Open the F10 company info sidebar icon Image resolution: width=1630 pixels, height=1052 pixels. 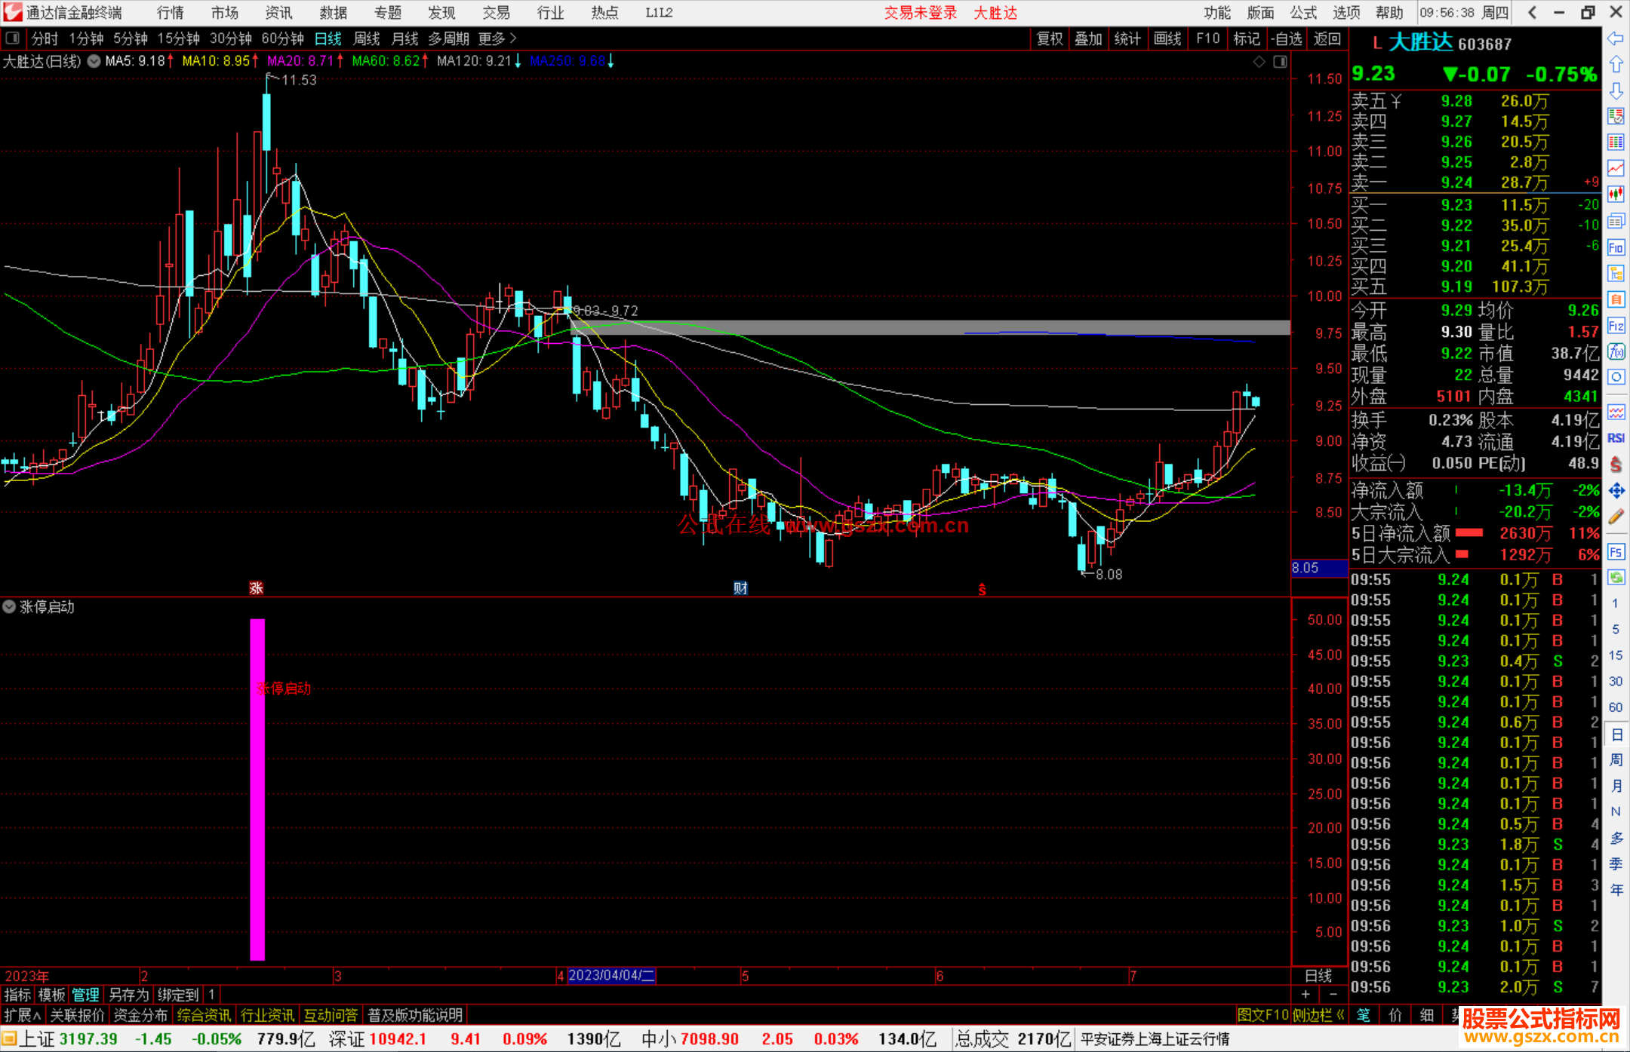(1616, 247)
